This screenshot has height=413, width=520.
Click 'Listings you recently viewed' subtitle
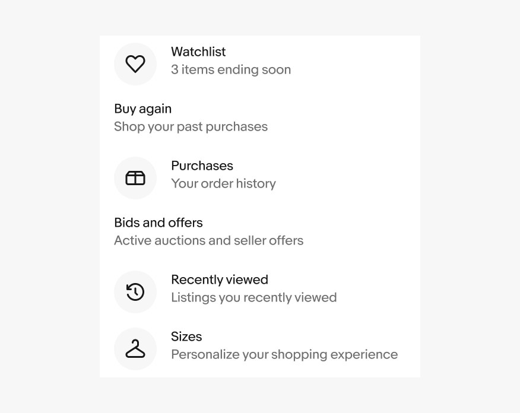(x=253, y=298)
